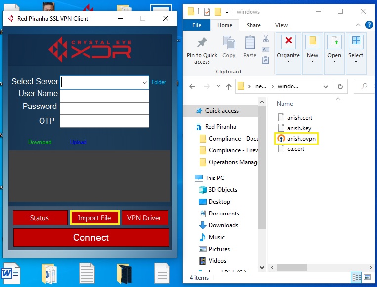The height and width of the screenshot is (287, 377).
Task: Go back with the Explorer back arrow
Action: 192,86
